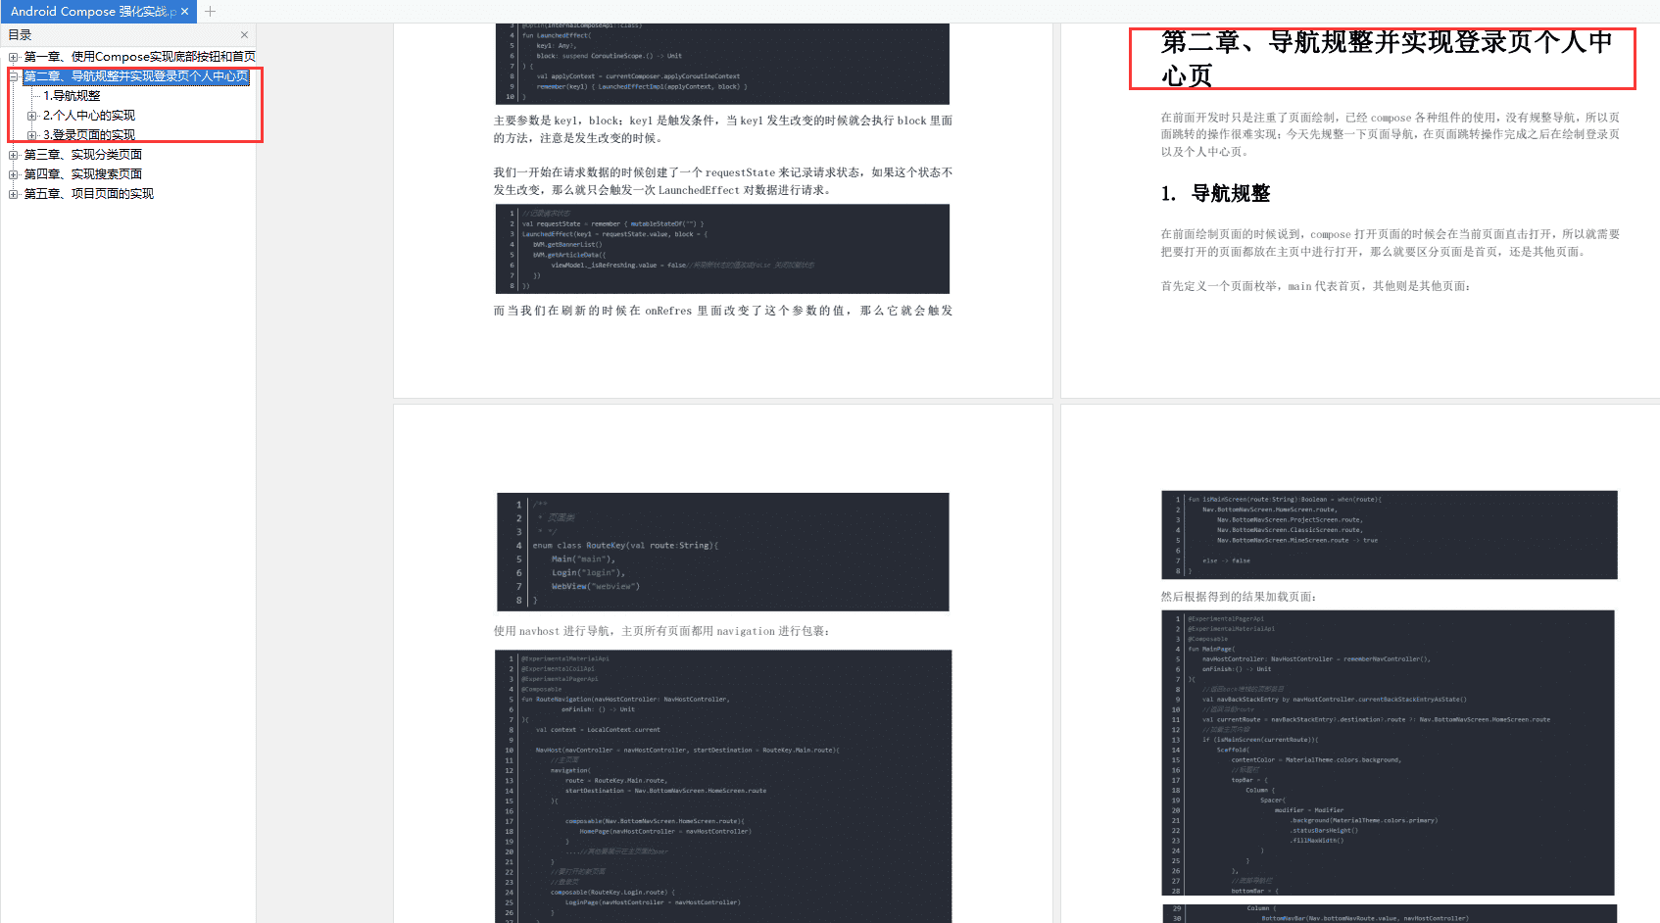1660x923 pixels.
Task: Expand chapter 第五章、项目页面的实现
Action: (13, 193)
